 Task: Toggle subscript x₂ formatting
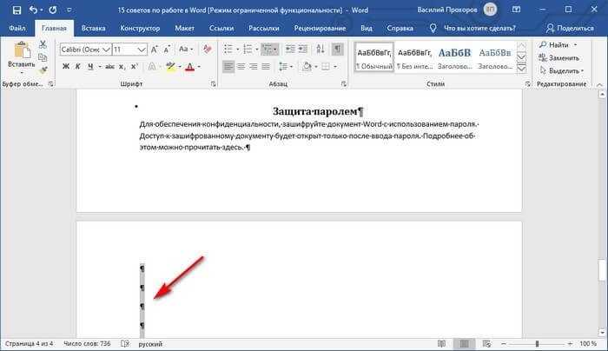122,67
